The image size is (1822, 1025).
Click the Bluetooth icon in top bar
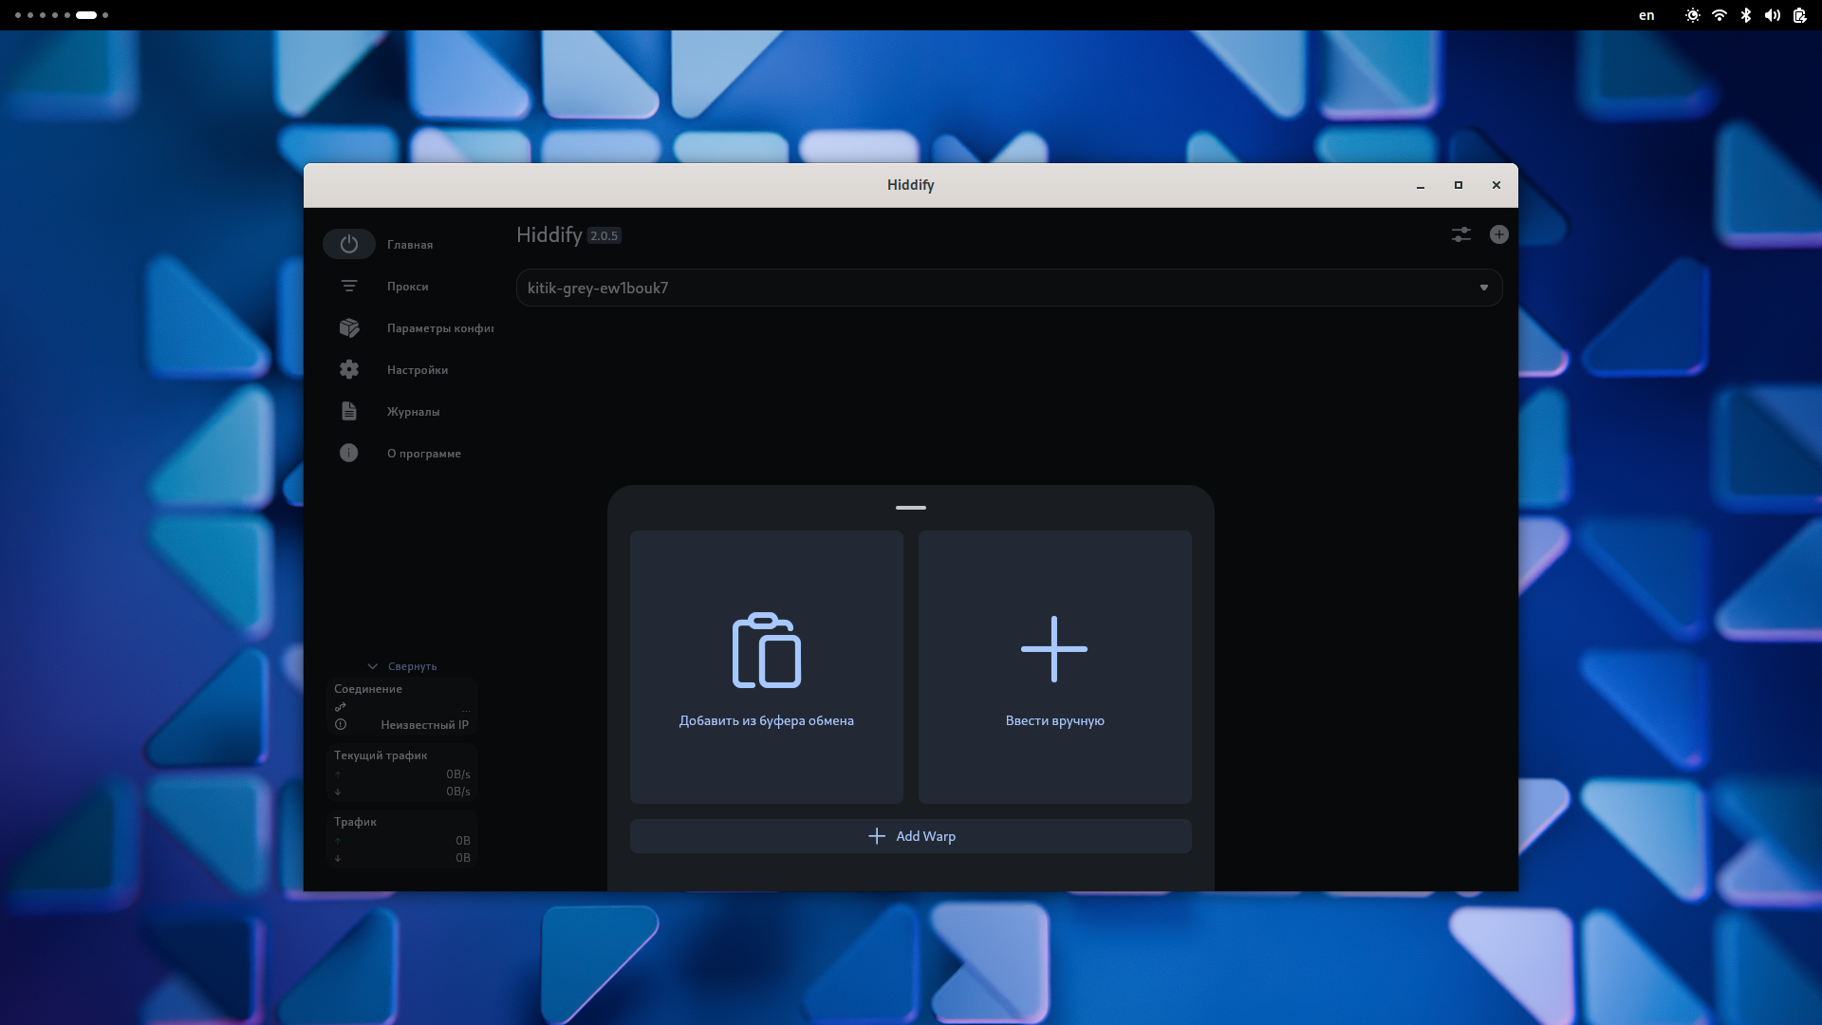pyautogui.click(x=1746, y=15)
